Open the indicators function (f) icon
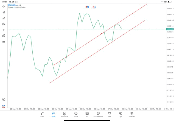Screen dimensions: 174x122 coord(4,30)
